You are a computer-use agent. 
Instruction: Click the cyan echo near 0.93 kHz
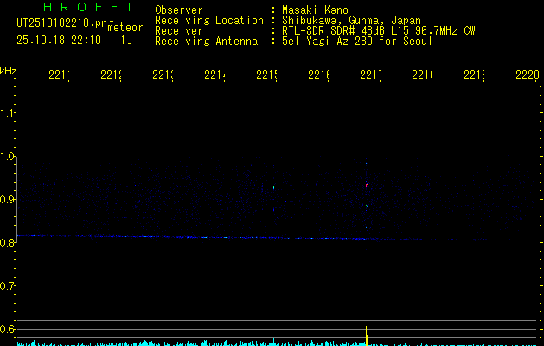274,188
